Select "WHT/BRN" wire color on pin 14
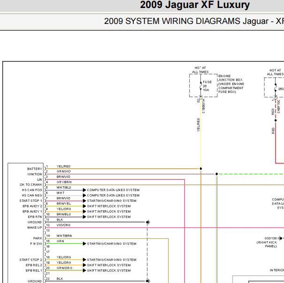Image resolution: width=284 pixels, height=283 pixels. 64,236
